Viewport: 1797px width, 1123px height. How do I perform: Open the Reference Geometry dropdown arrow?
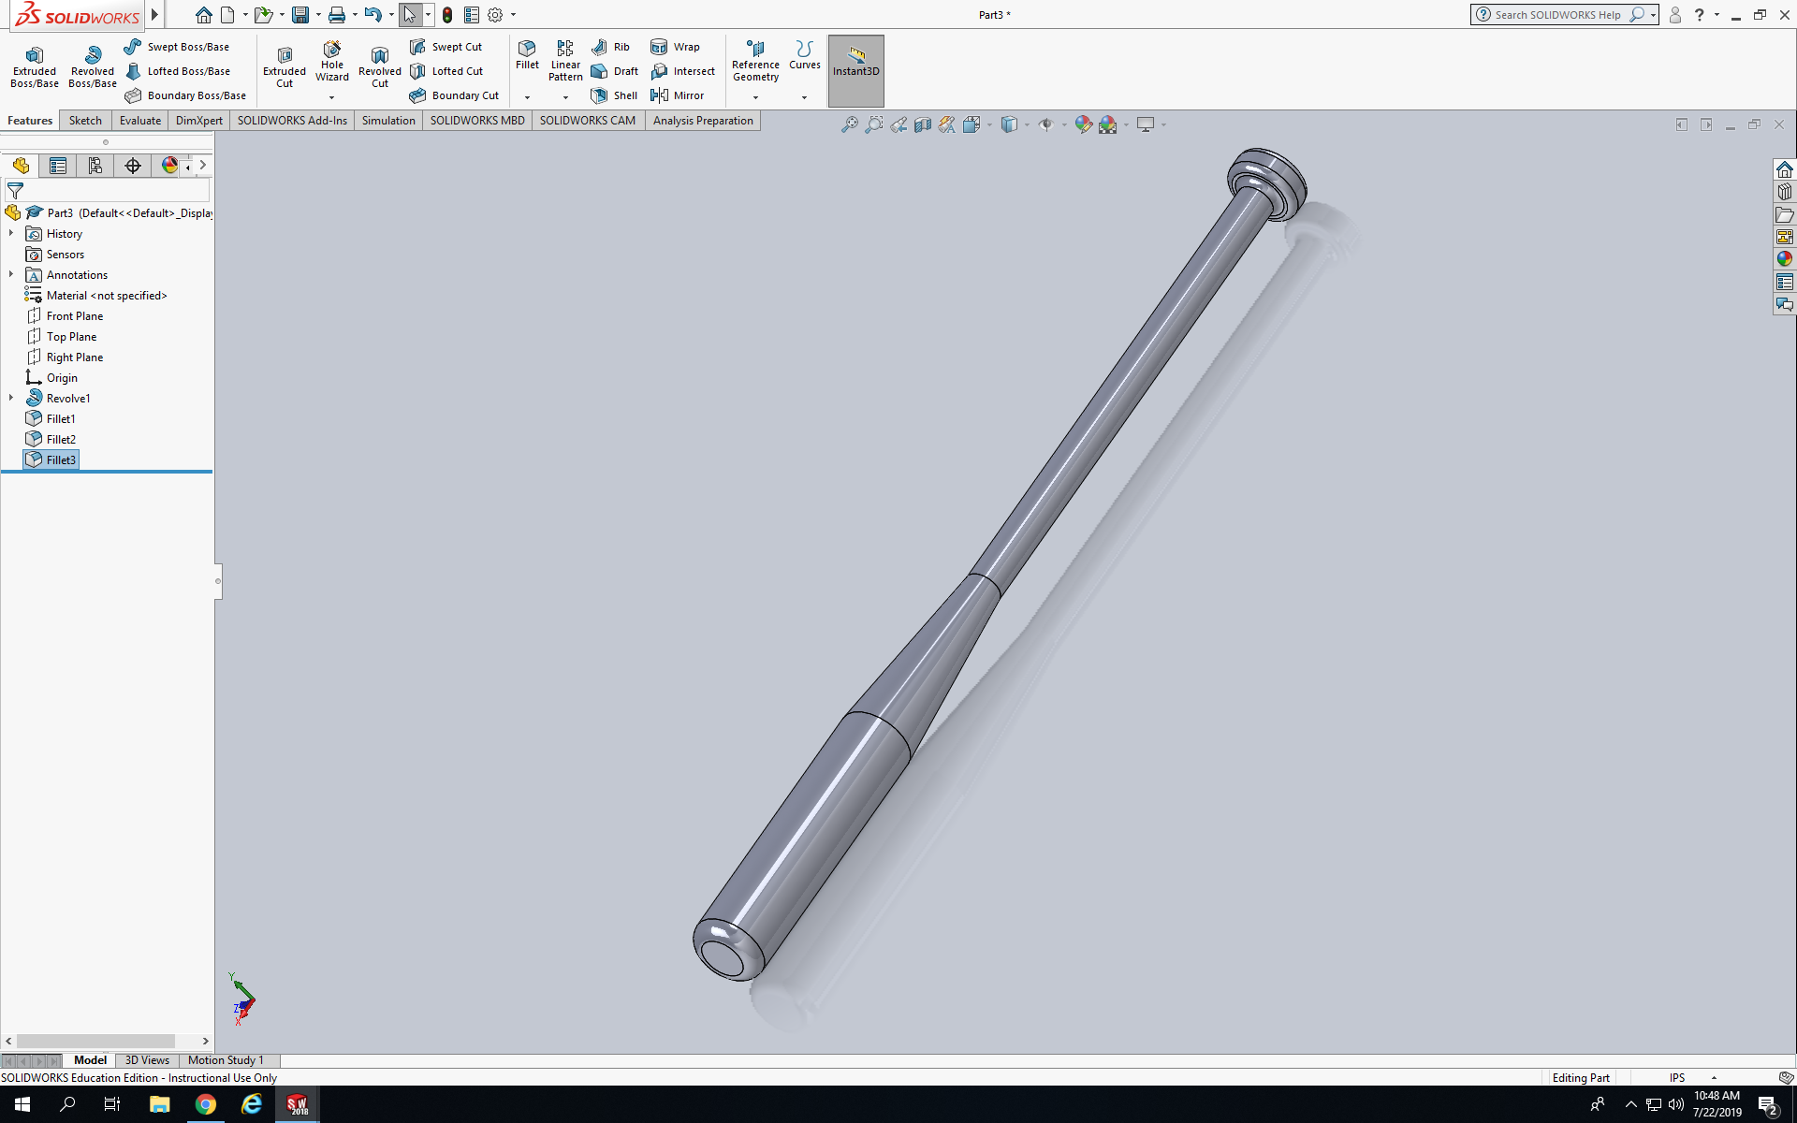coord(755,97)
